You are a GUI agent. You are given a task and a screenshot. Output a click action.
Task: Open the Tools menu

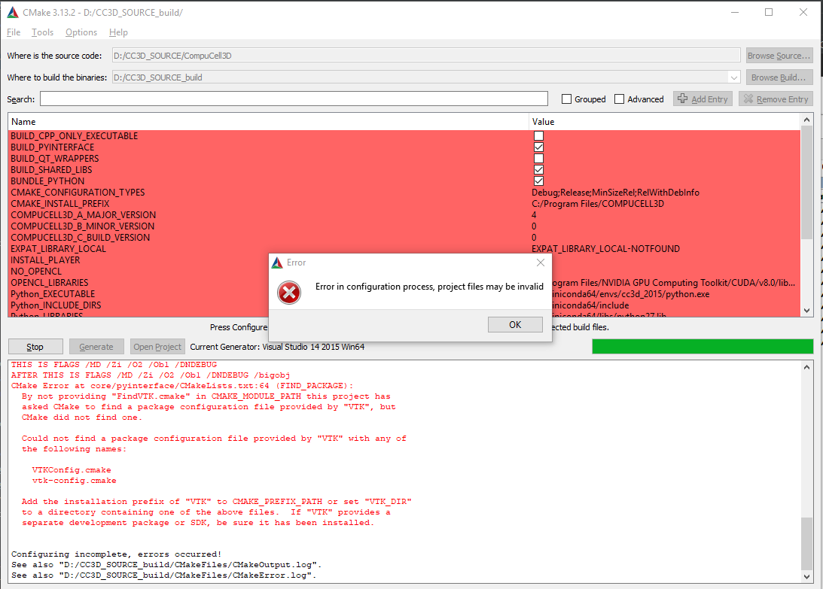tap(42, 32)
